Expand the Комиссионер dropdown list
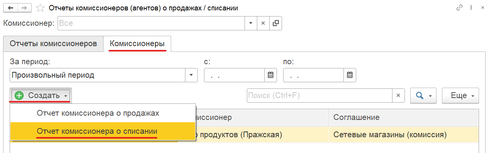Screen dimensions: 491x153 click(251, 23)
